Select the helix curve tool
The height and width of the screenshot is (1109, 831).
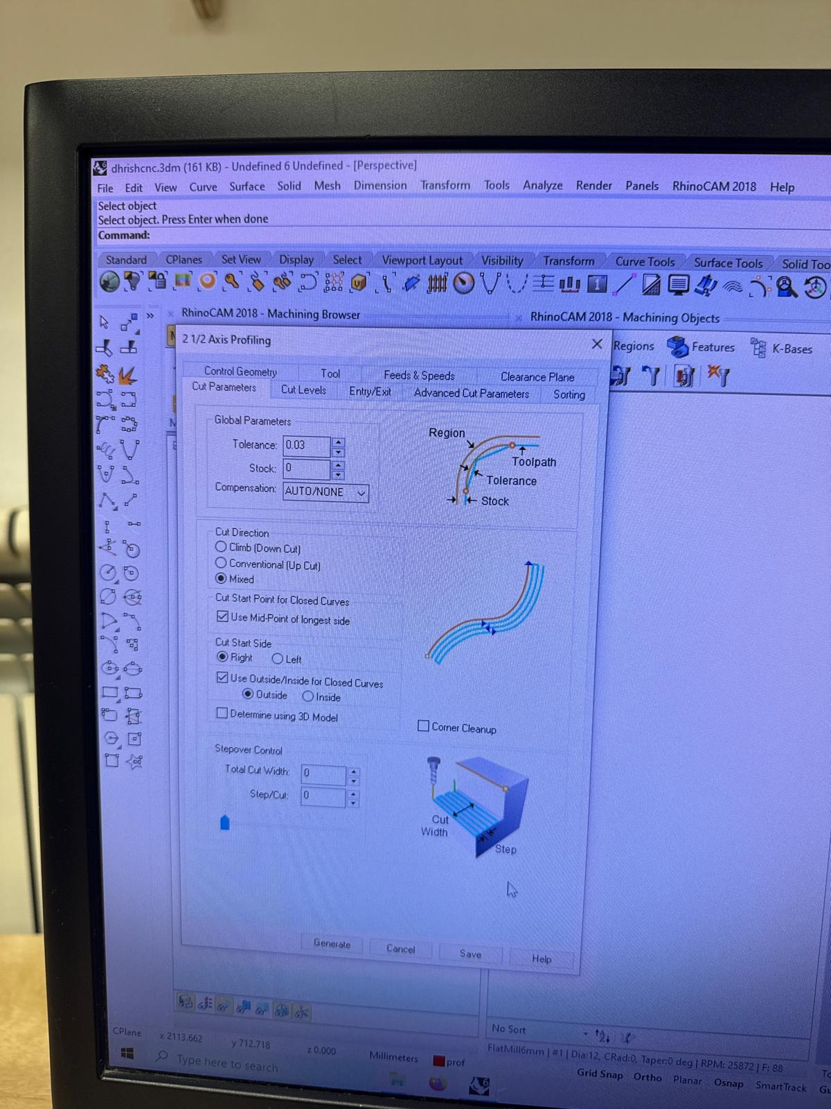point(106,451)
